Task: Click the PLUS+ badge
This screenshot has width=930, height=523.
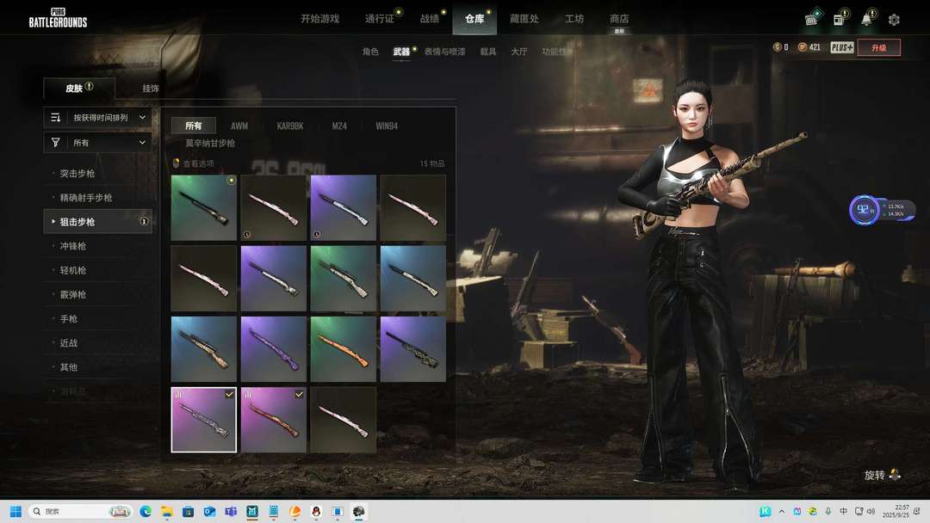Action: click(841, 47)
